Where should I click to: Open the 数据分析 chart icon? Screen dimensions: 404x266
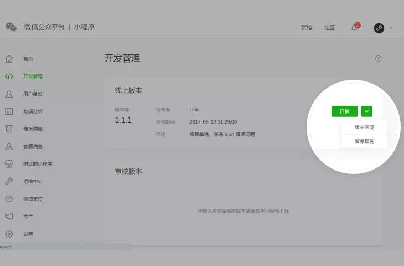pyautogui.click(x=9, y=111)
